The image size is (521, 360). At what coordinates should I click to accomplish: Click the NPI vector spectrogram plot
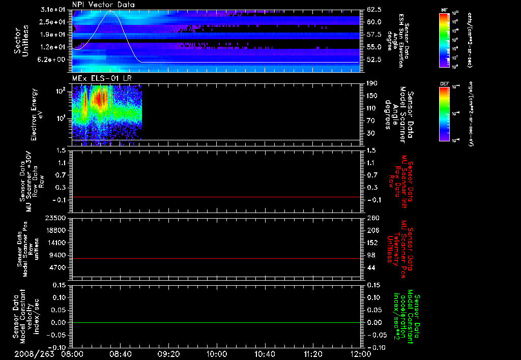click(216, 41)
